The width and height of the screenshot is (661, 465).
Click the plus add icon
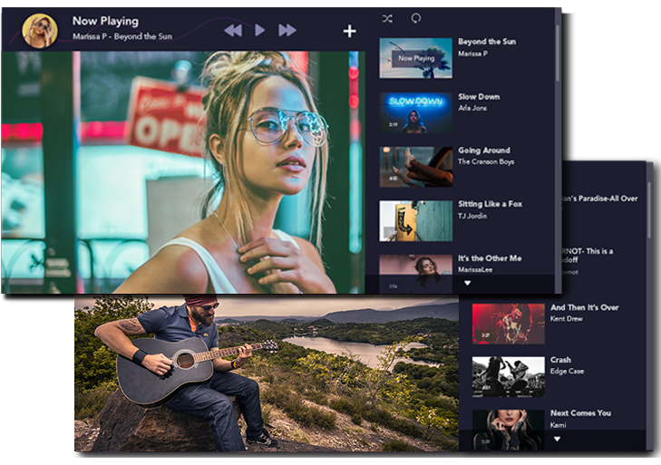tap(349, 31)
